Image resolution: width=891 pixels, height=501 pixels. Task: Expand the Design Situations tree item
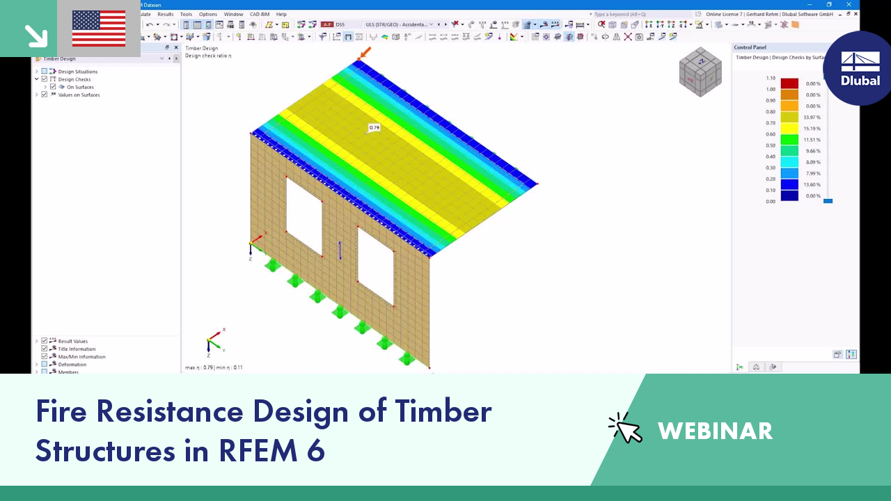[36, 71]
